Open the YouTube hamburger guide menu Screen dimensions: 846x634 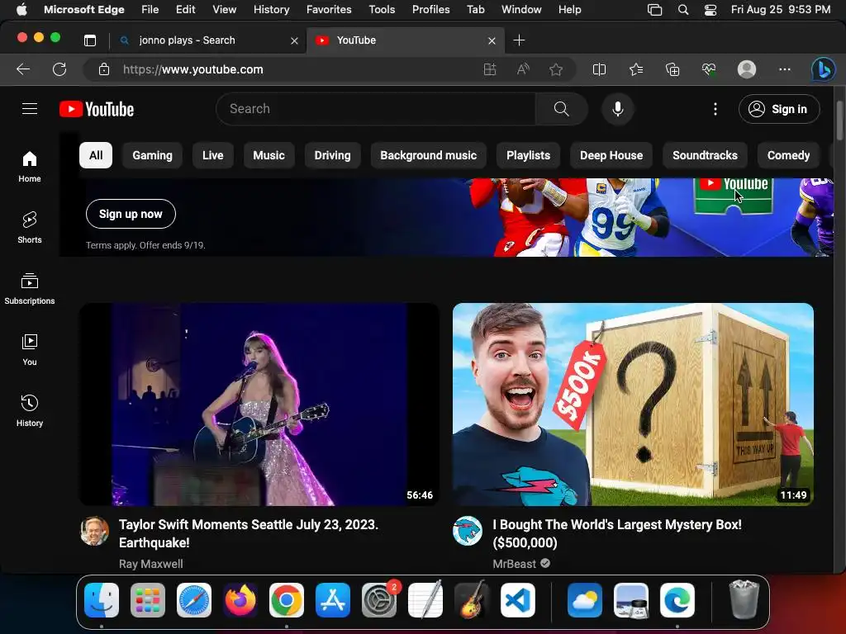pyautogui.click(x=30, y=109)
